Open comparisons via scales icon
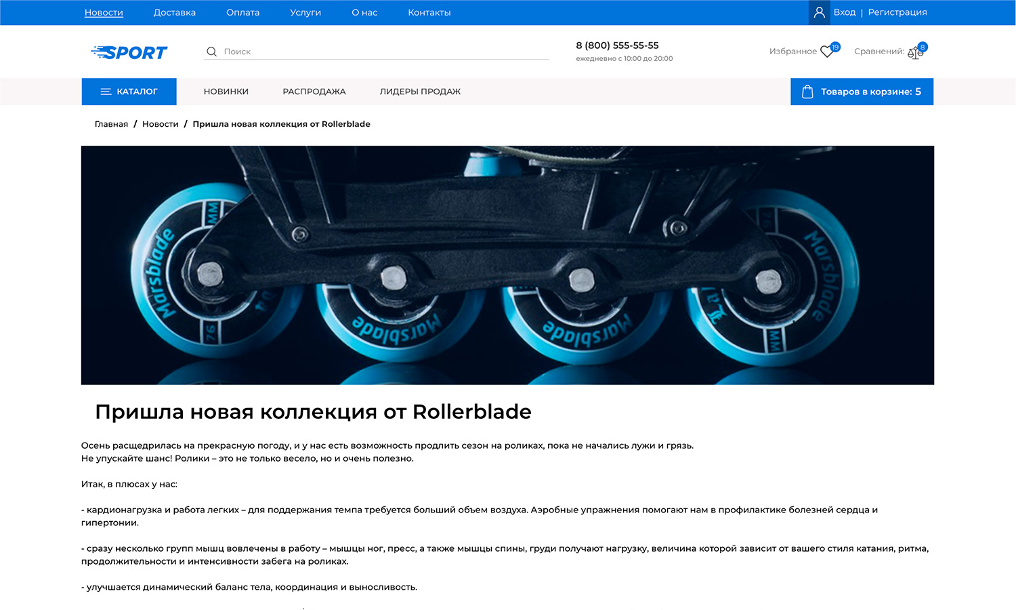 pos(914,52)
